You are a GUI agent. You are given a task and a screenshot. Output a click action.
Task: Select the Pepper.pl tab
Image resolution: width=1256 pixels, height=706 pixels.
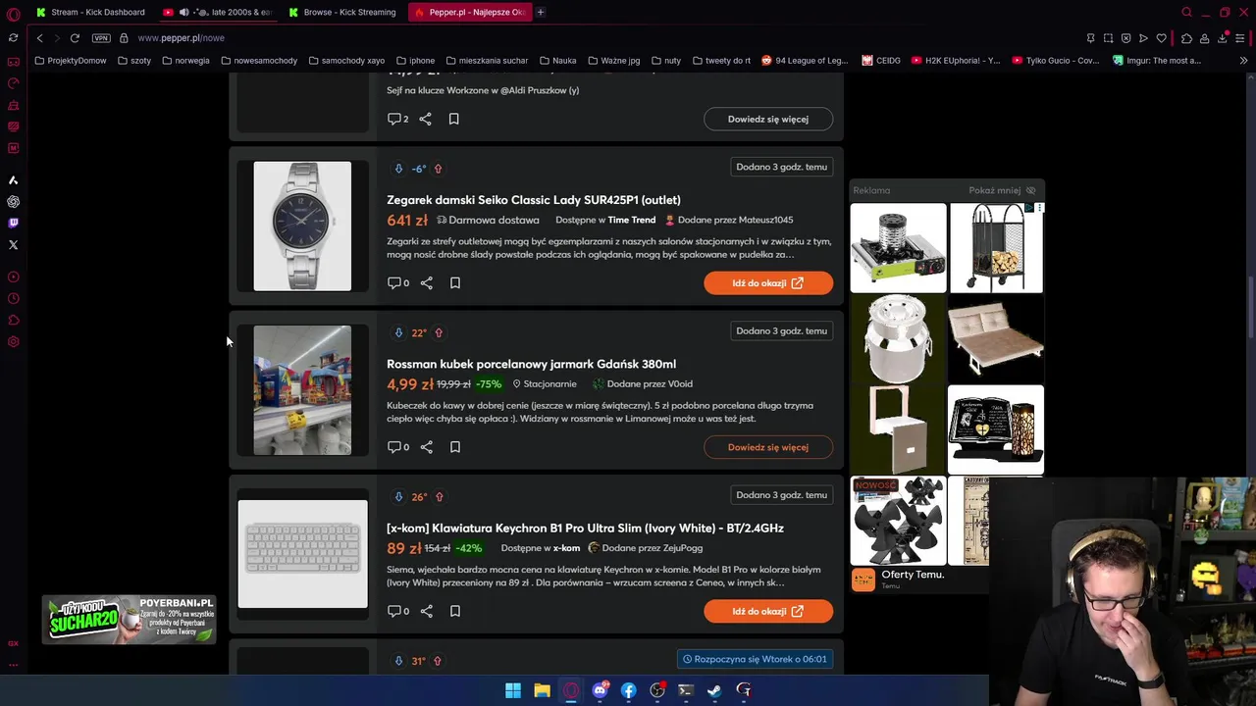tap(470, 13)
